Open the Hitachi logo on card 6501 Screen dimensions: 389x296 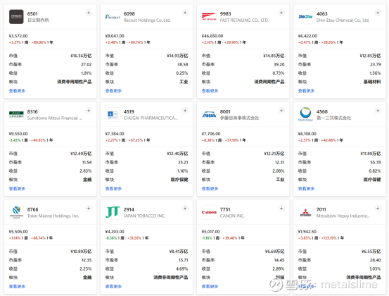(x=16, y=17)
